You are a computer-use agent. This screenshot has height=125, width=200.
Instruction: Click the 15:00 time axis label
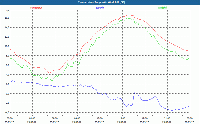122,118
